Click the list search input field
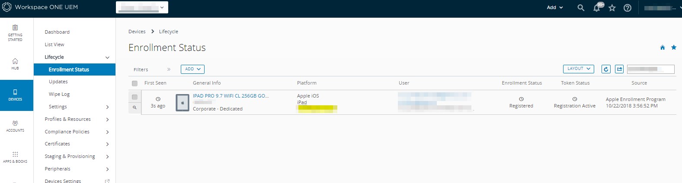 pos(650,69)
